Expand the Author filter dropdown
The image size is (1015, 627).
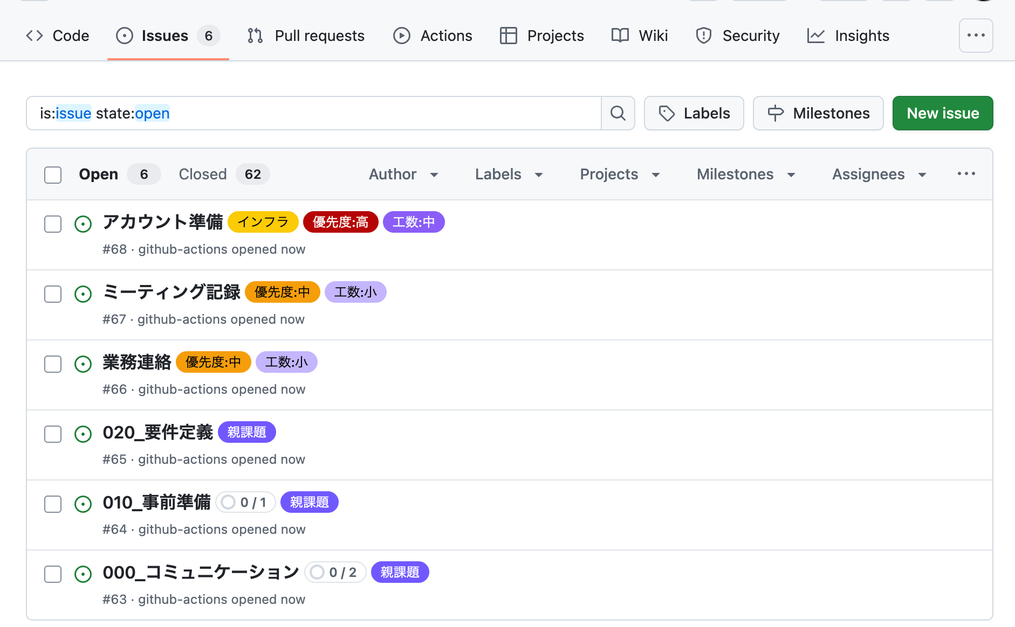coord(403,175)
